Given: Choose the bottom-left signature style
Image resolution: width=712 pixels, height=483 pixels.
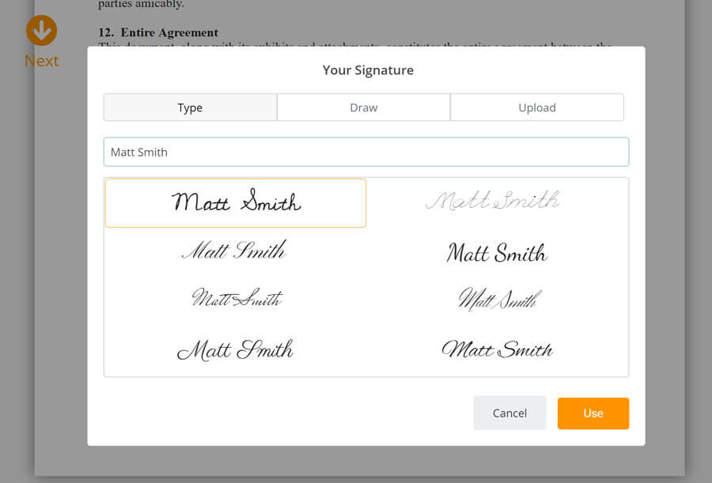Looking at the screenshot, I should pyautogui.click(x=235, y=350).
